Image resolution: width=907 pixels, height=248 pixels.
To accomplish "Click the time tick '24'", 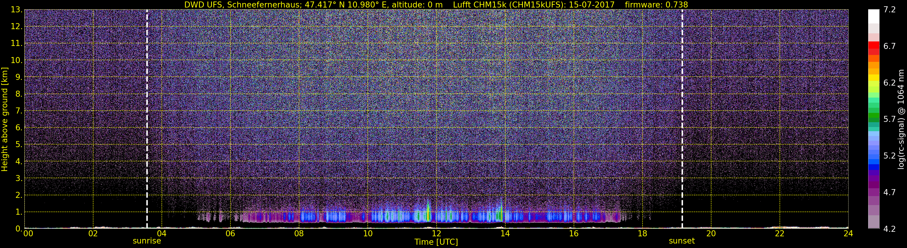I will tap(848, 234).
